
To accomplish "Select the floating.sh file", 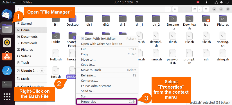I will tap(223, 40).
